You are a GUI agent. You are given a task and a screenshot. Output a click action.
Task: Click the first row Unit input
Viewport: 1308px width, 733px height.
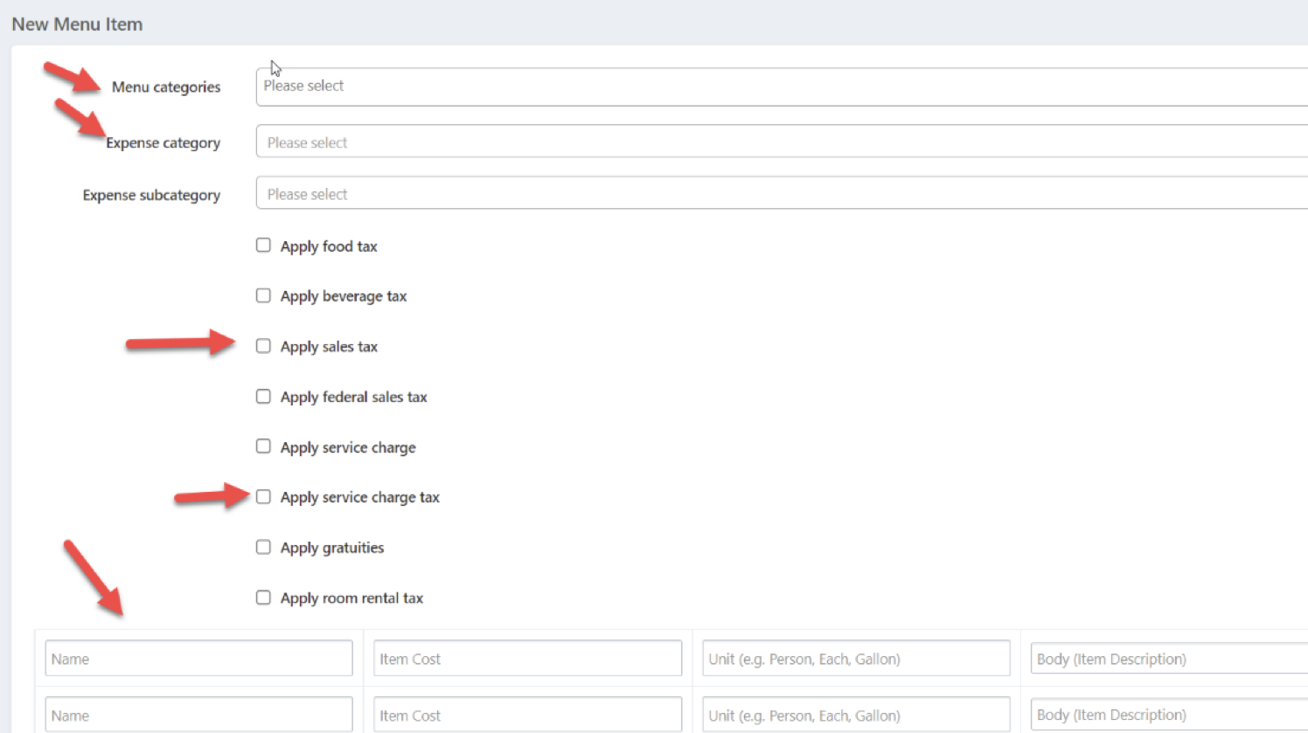(x=855, y=659)
